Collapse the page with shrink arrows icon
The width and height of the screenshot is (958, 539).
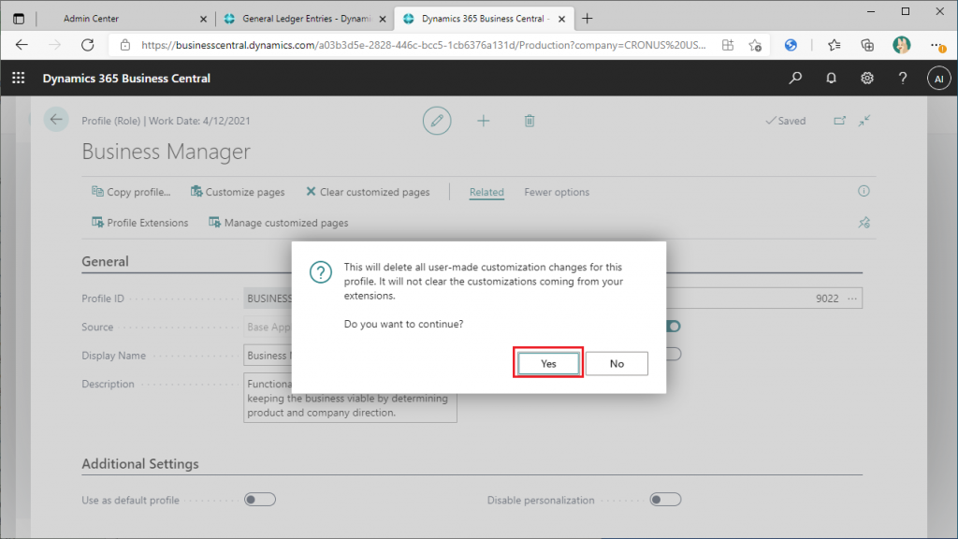(x=864, y=121)
